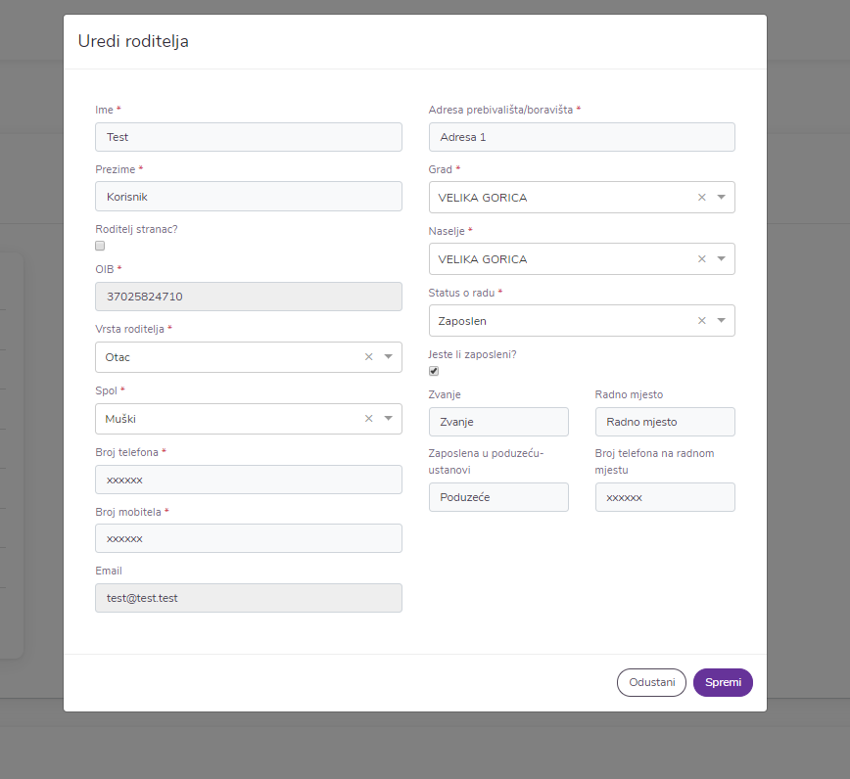Click the Spremi button
This screenshot has height=779, width=850.
pos(723,682)
